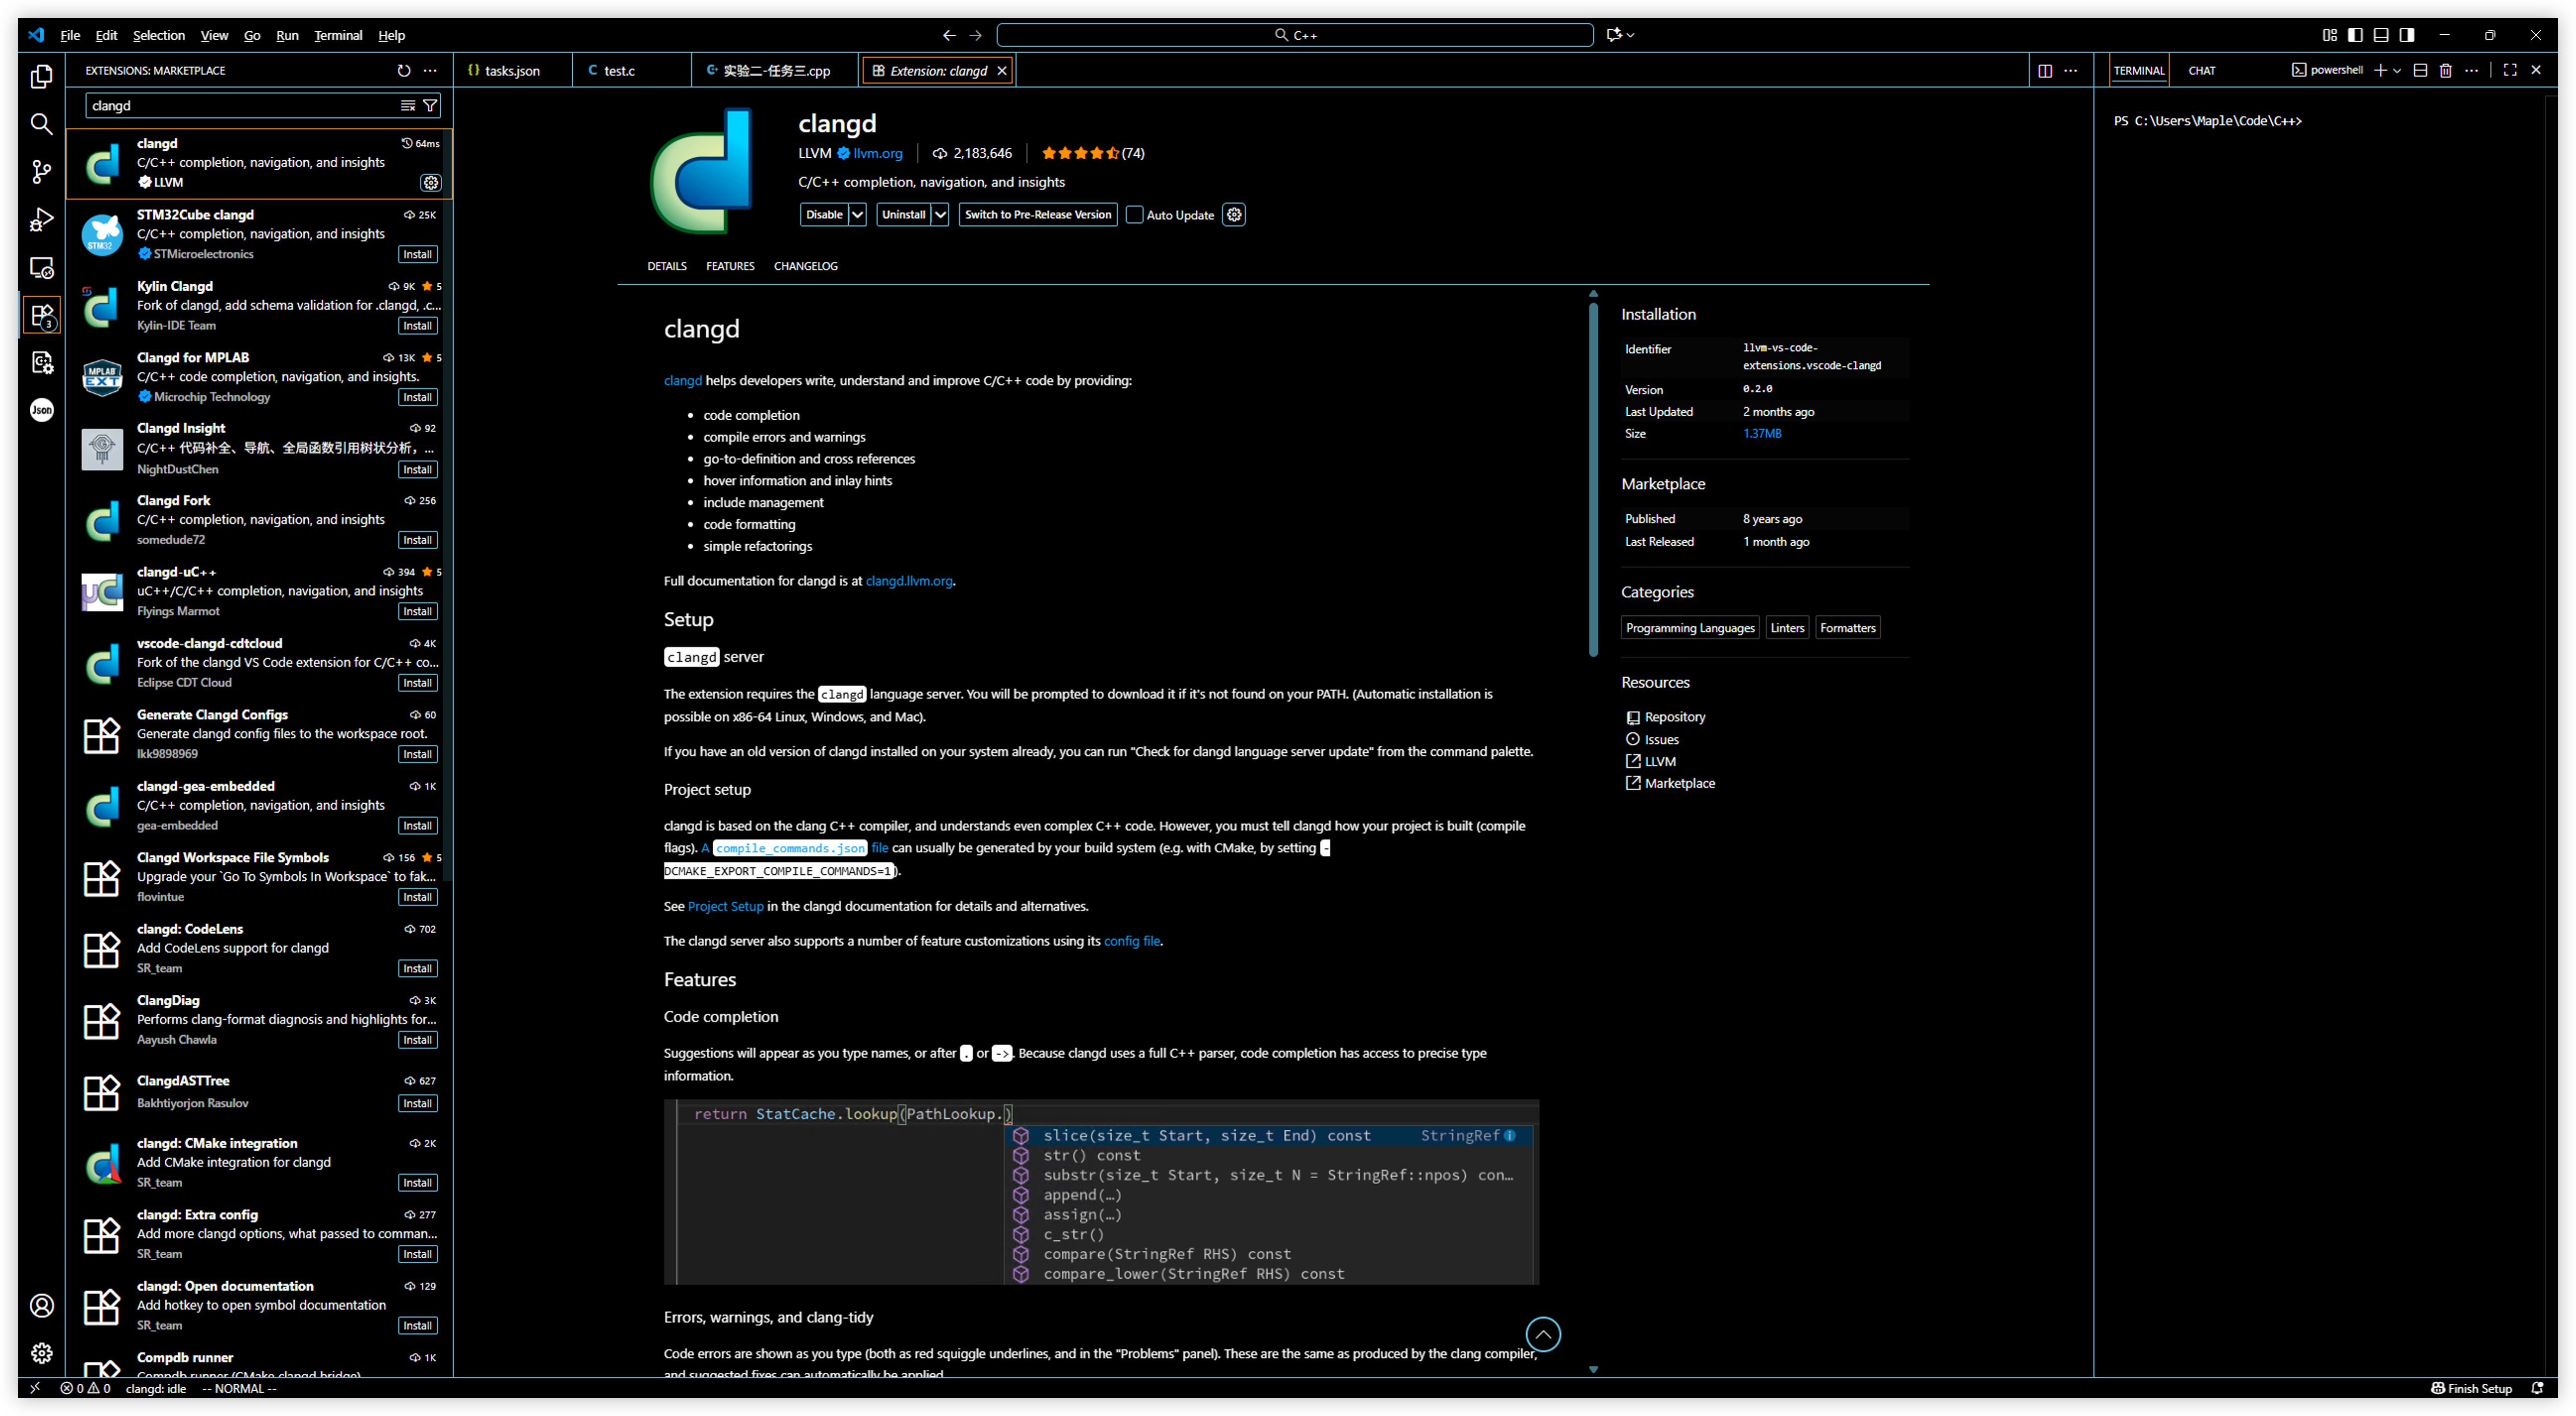The width and height of the screenshot is (2576, 1416).
Task: Toggle the bottom panel layout button
Action: [x=2381, y=35]
